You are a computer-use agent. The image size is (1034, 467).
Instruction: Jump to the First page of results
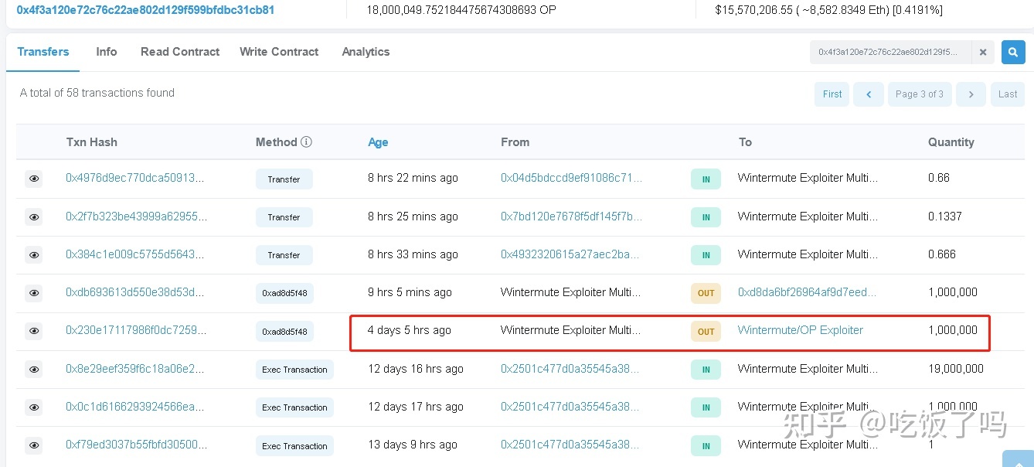pyautogui.click(x=832, y=94)
